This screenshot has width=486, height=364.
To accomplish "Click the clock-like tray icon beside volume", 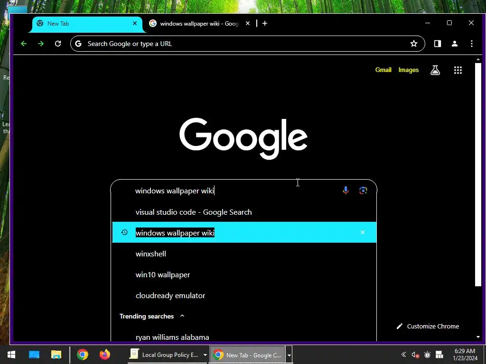I will tap(428, 355).
